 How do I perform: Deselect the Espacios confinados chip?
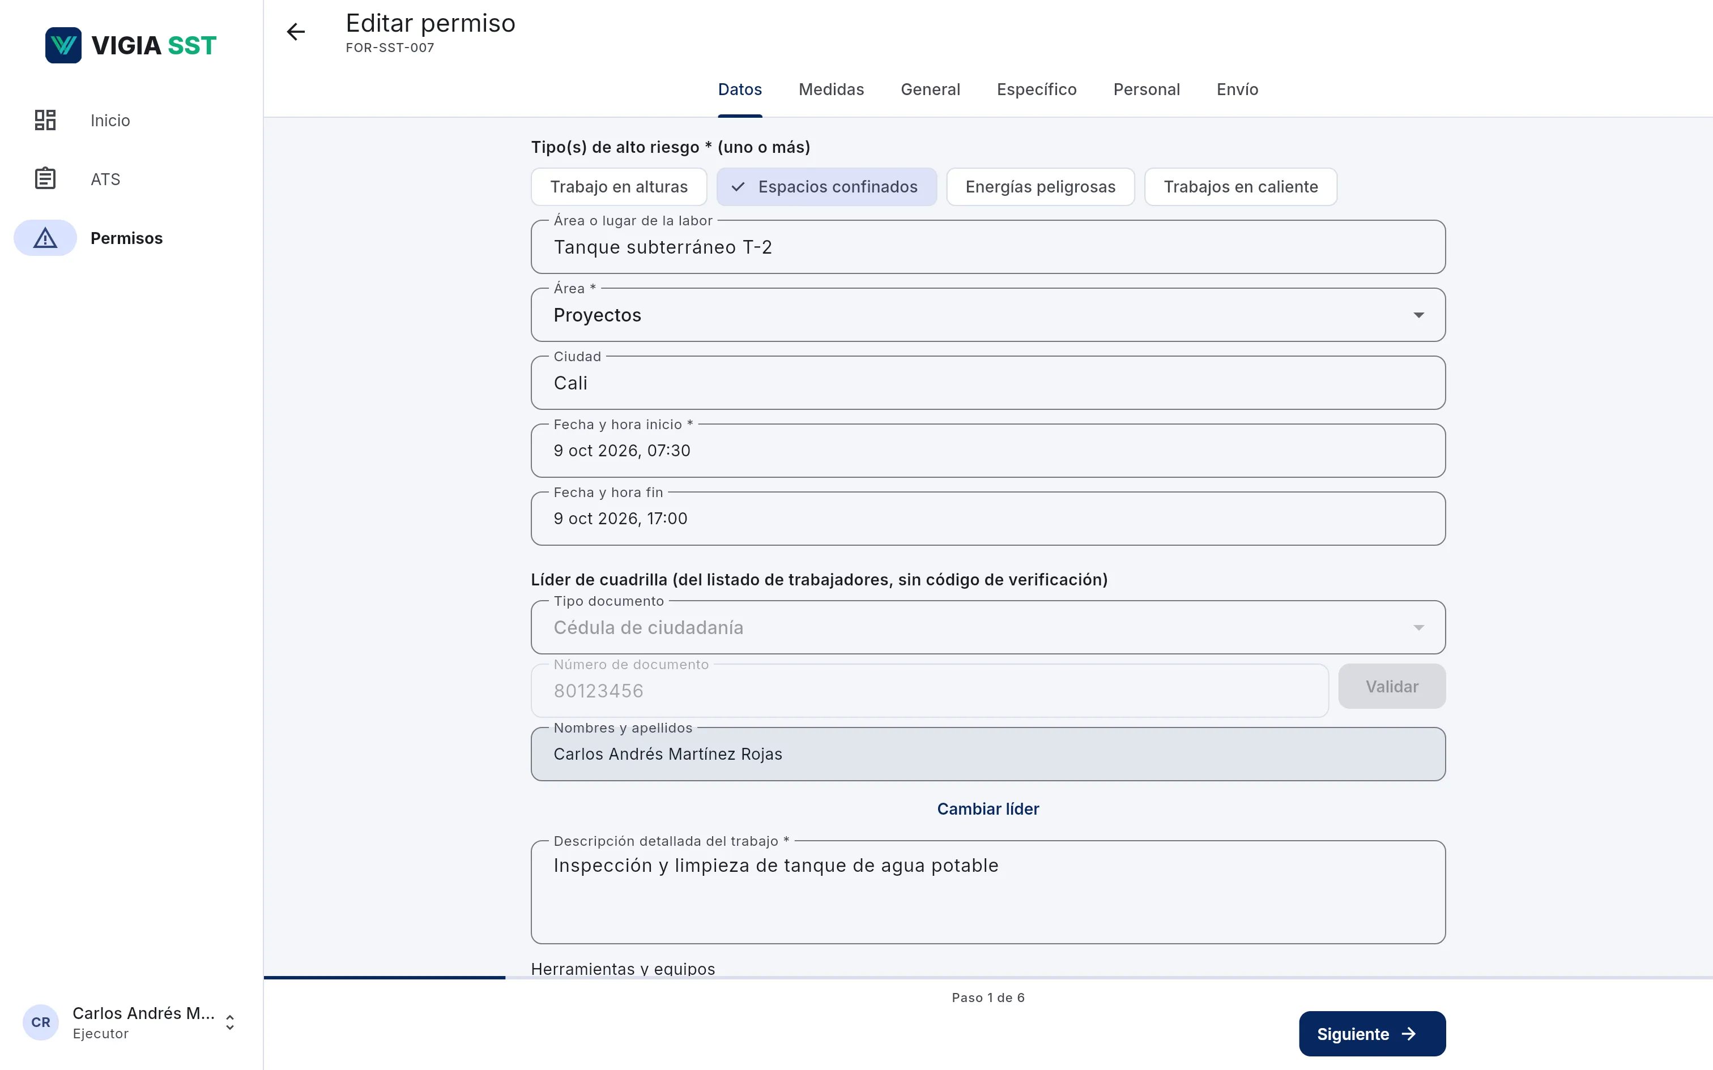pyautogui.click(x=826, y=187)
